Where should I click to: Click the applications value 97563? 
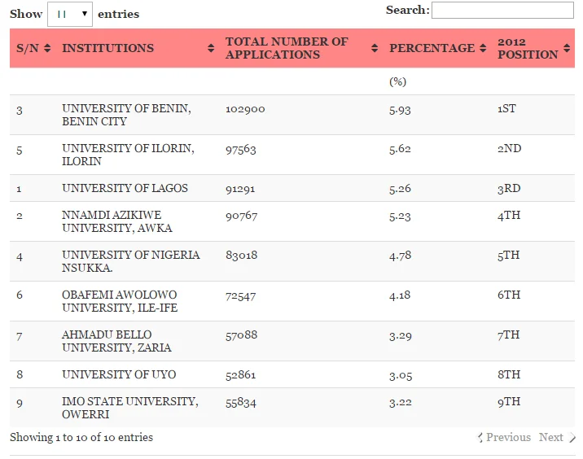coord(240,150)
